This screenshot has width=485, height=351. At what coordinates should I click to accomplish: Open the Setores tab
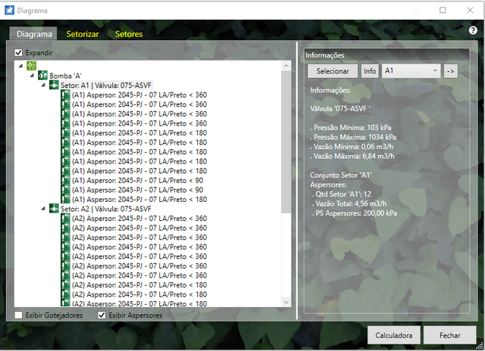(129, 34)
